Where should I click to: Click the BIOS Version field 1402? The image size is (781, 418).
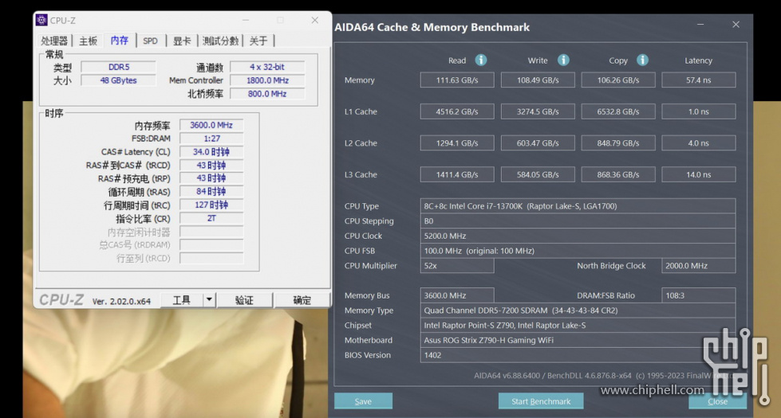point(578,355)
